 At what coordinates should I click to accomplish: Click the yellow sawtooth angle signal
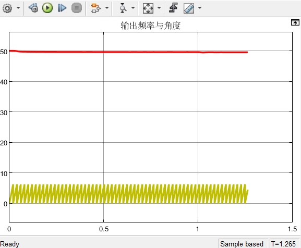coord(129,194)
